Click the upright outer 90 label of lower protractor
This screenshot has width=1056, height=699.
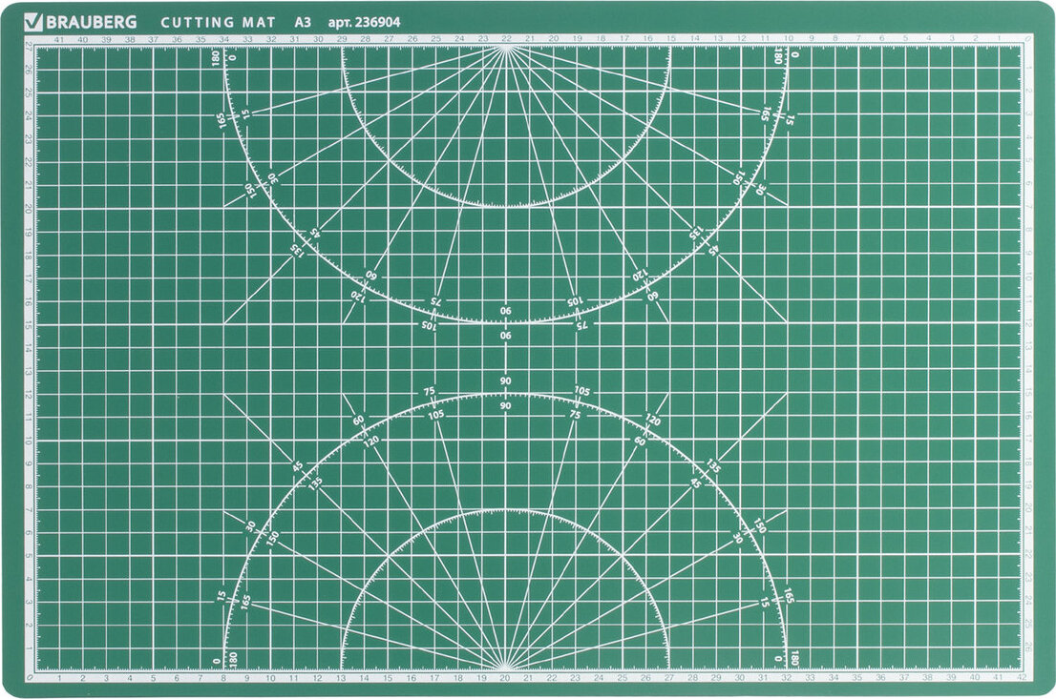tap(505, 381)
